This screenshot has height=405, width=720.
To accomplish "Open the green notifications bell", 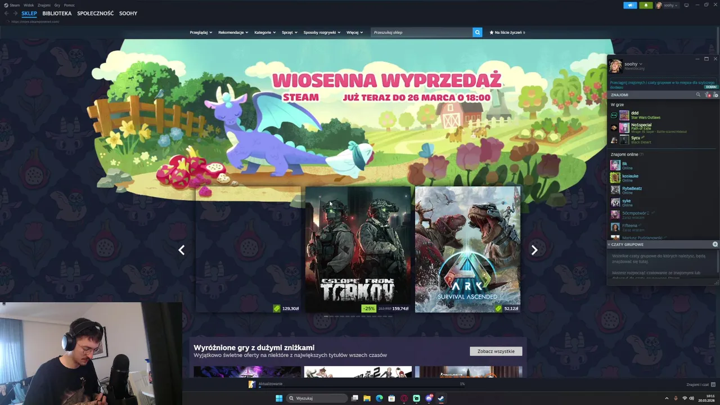I will click(x=646, y=5).
